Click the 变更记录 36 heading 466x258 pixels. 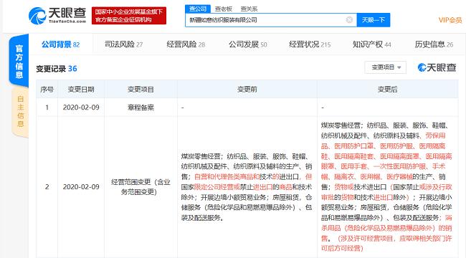pos(57,69)
